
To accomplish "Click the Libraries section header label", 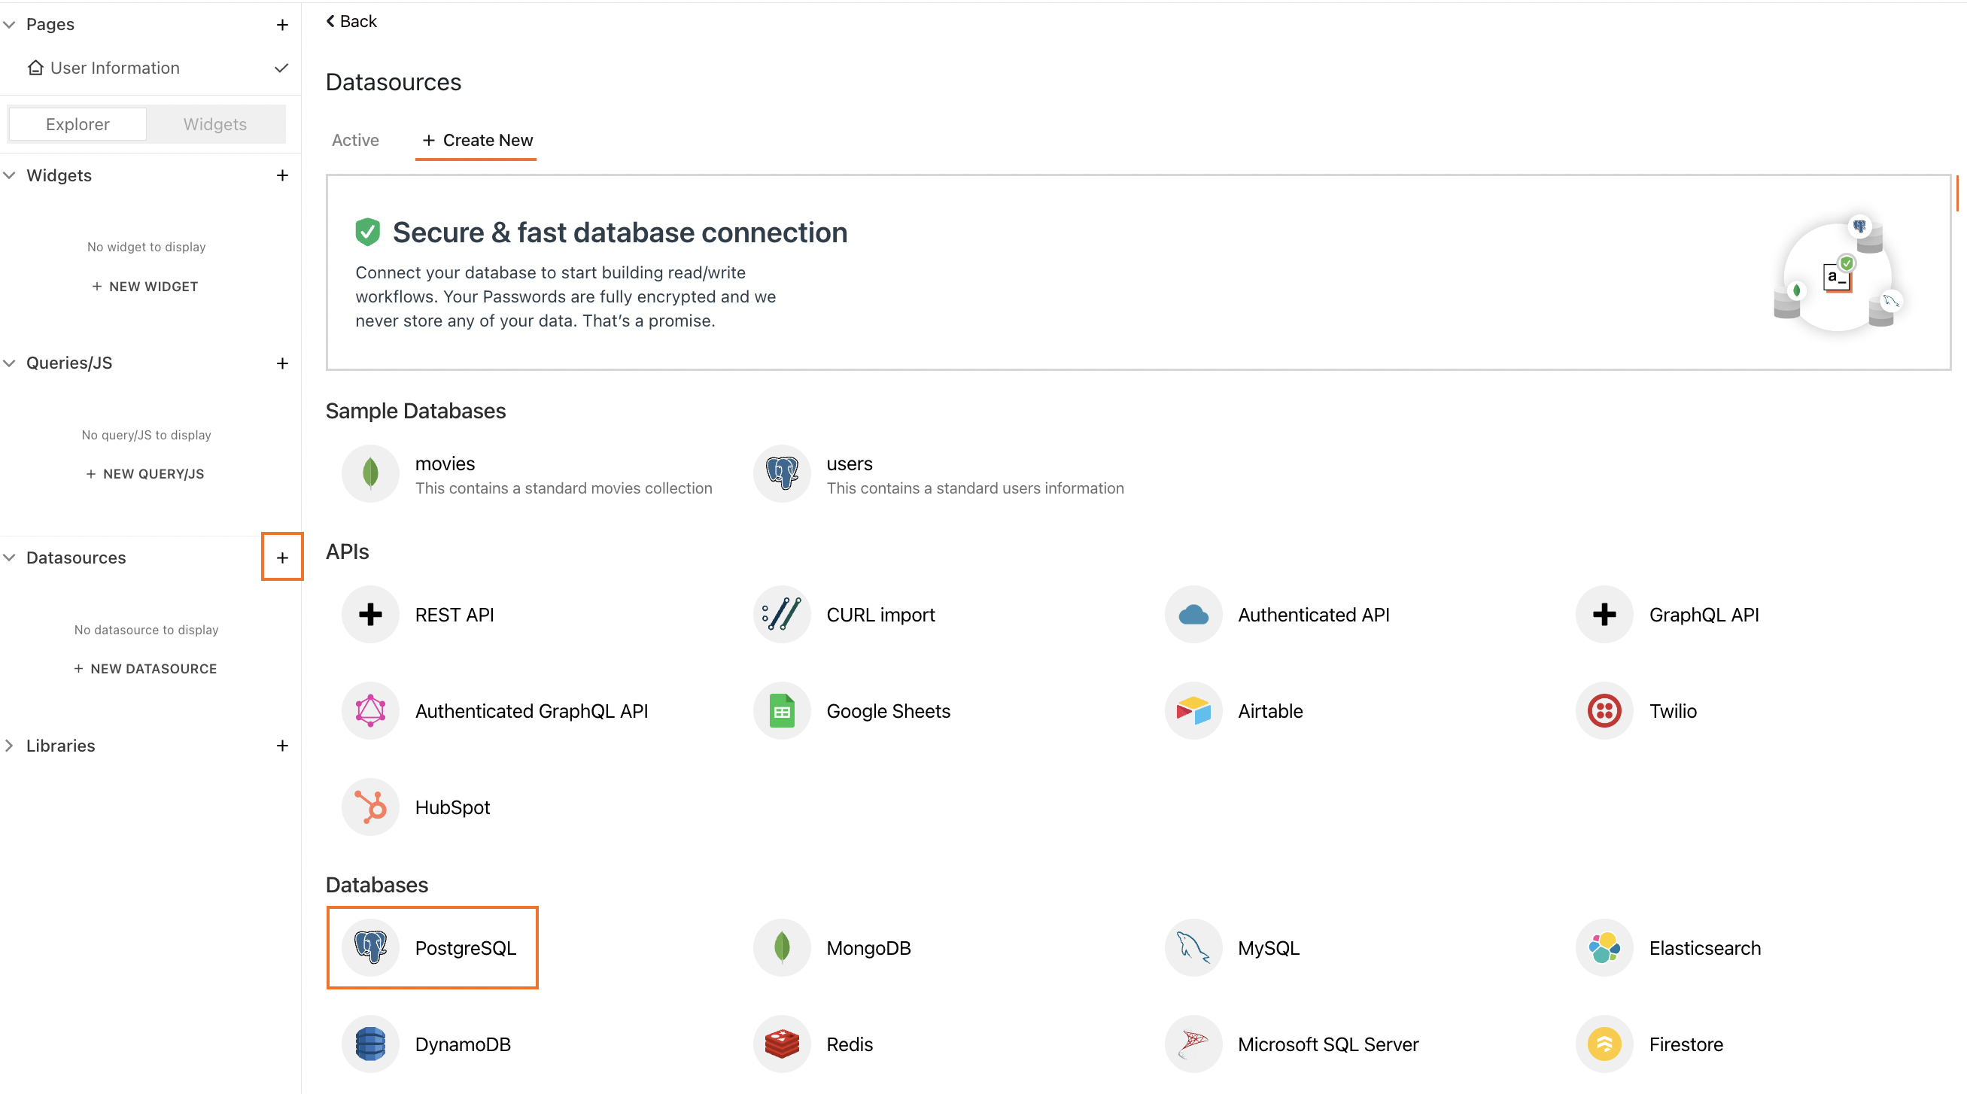I will click(61, 746).
